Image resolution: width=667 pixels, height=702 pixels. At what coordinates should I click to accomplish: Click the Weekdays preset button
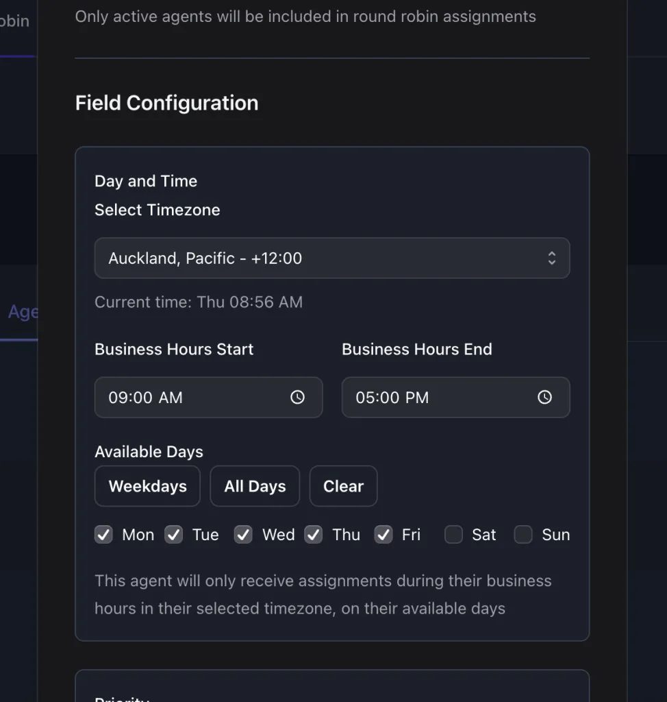tap(147, 486)
